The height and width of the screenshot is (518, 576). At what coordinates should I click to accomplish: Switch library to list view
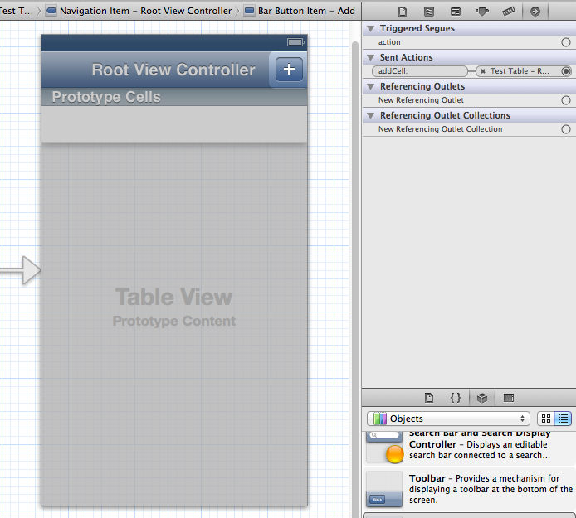click(x=564, y=419)
